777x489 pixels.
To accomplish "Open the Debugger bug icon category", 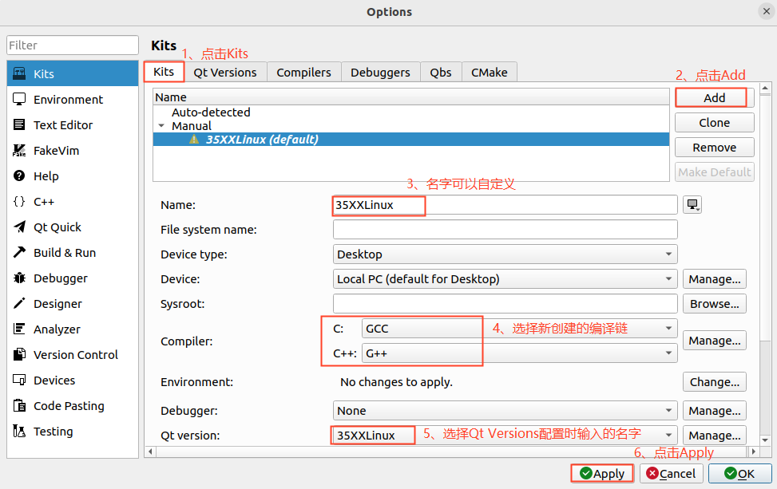I will [19, 278].
